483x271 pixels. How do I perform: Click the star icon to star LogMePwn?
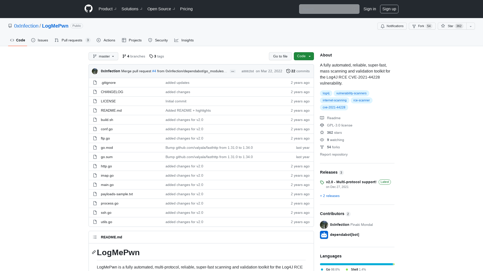(x=443, y=26)
